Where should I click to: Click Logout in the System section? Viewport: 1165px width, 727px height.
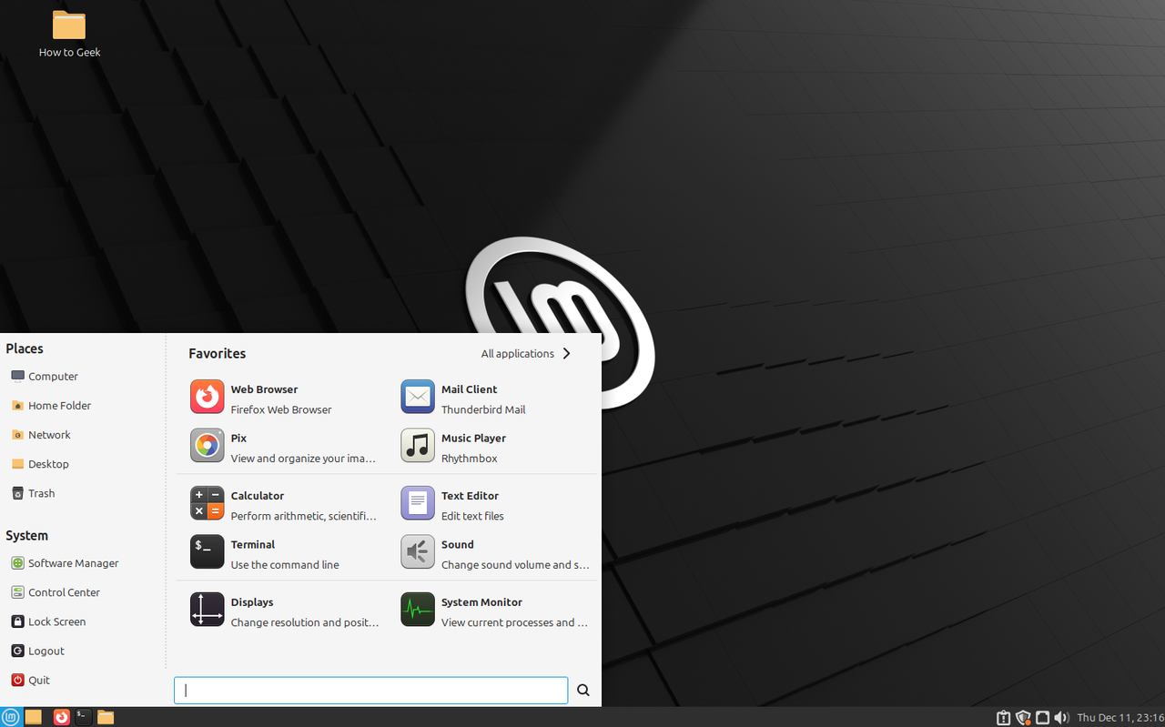coord(45,651)
